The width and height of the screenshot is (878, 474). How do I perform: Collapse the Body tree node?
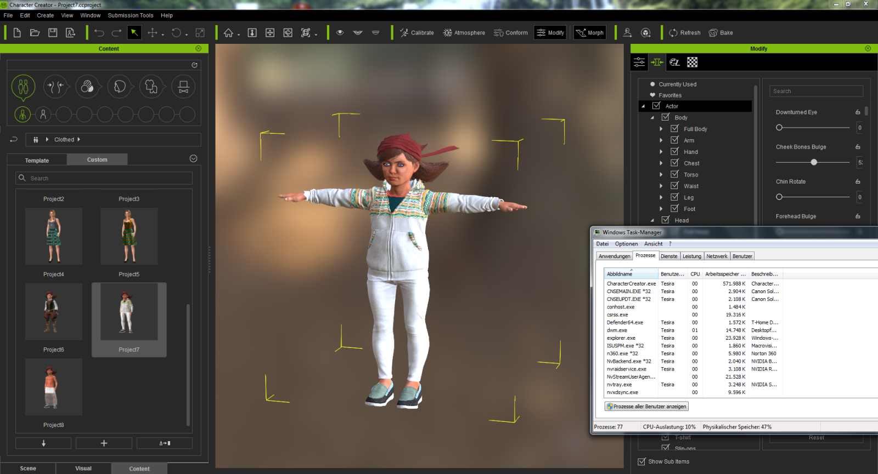(x=652, y=118)
